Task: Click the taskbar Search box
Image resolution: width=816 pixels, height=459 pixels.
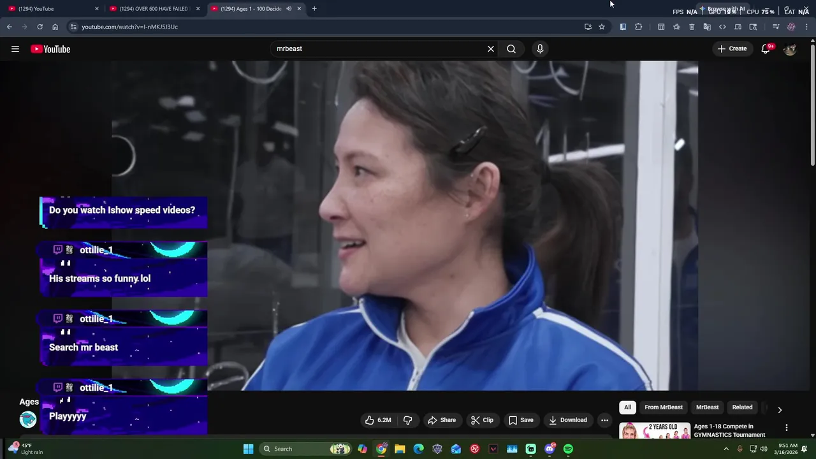Action: [306, 449]
